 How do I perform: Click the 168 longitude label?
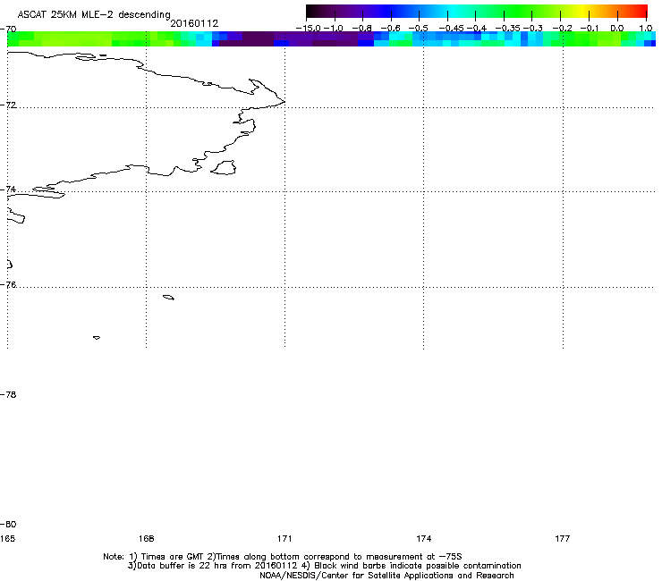[146, 538]
